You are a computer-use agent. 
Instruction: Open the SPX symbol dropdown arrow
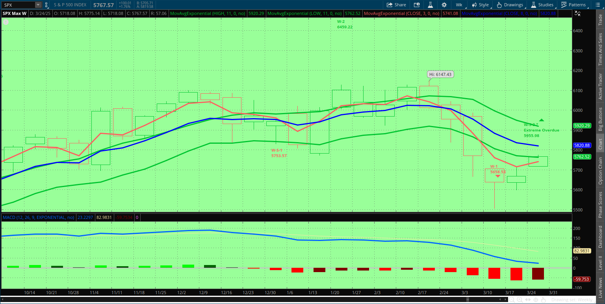click(x=38, y=5)
